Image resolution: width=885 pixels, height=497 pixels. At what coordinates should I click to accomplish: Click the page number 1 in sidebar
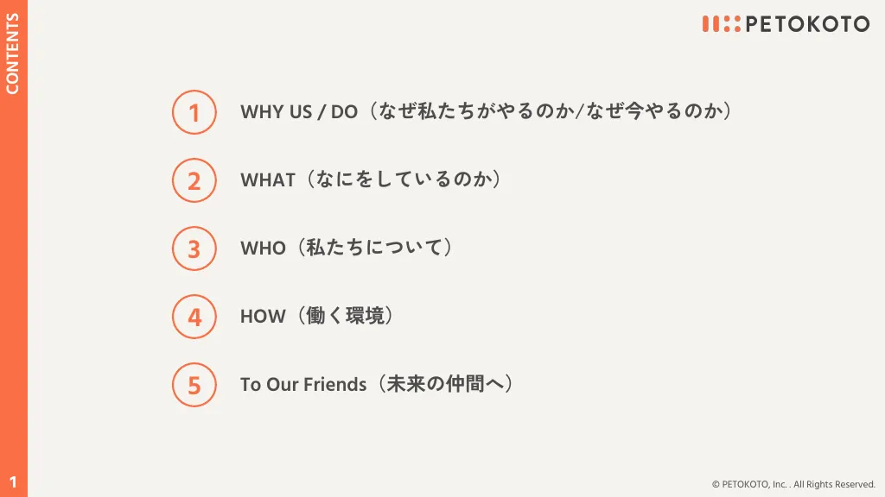coord(13,482)
